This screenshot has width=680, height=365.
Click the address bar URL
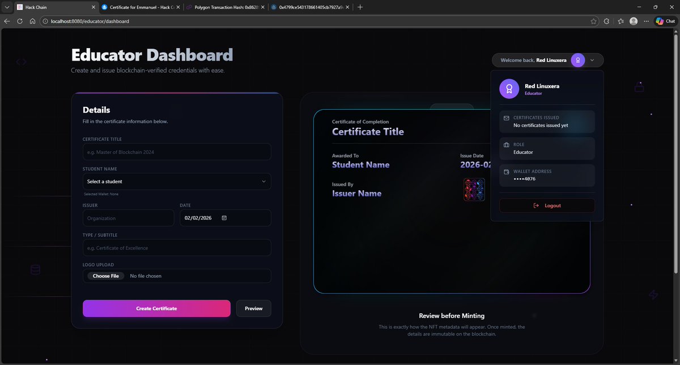pos(91,21)
